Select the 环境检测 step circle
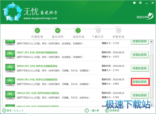The height and width of the screenshot is (114, 156). 37,31
